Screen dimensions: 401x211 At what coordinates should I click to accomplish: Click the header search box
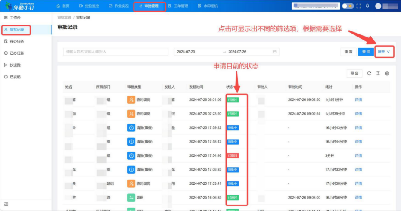pyautogui.click(x=316, y=6)
